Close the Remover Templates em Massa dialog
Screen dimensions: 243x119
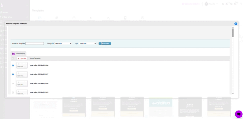(x=236, y=24)
